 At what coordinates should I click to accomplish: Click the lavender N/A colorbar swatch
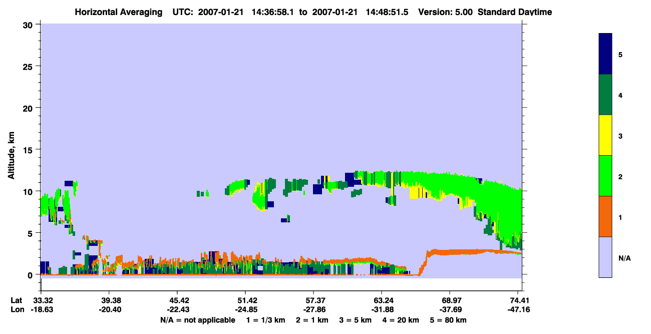pos(605,256)
